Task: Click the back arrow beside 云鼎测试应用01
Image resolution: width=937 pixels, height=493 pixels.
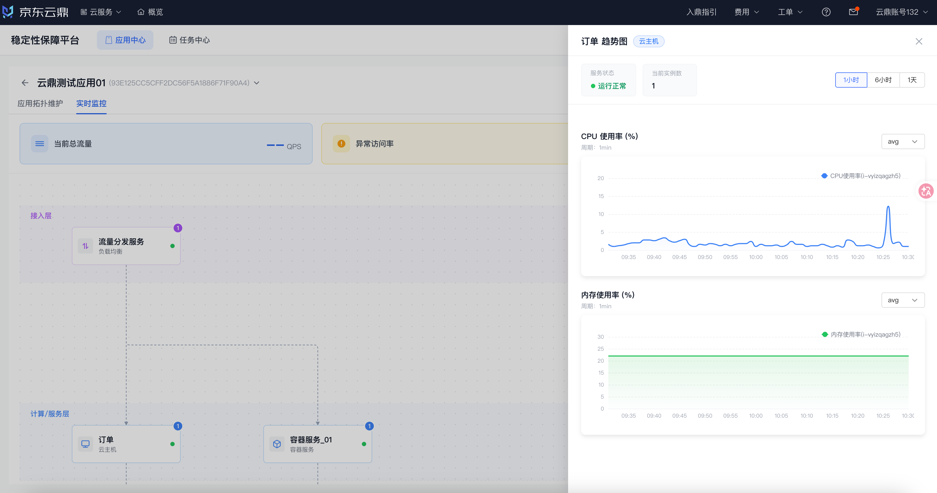Action: (x=25, y=83)
